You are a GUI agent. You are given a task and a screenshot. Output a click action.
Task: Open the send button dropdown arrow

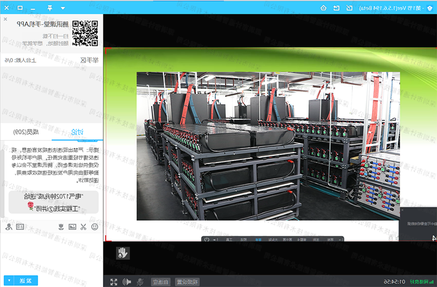pos(9,280)
